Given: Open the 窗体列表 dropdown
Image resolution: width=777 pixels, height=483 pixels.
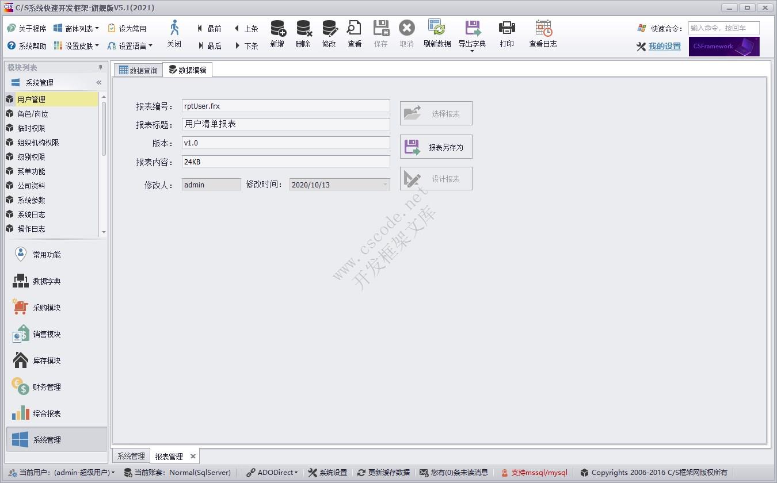Looking at the screenshot, I should tap(75, 28).
